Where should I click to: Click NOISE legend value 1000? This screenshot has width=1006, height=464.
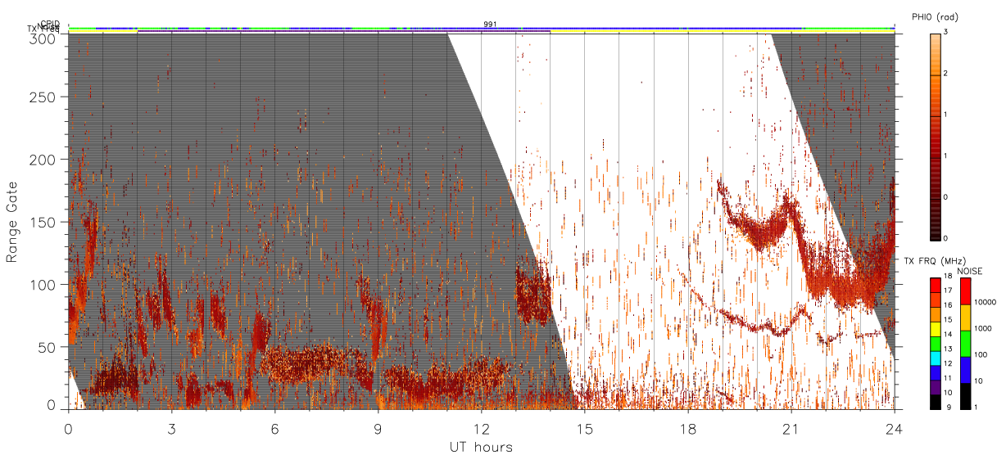(x=981, y=329)
